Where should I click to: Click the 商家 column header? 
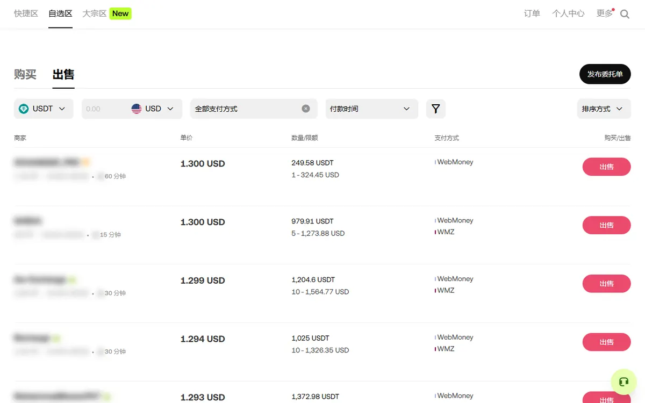tap(20, 138)
